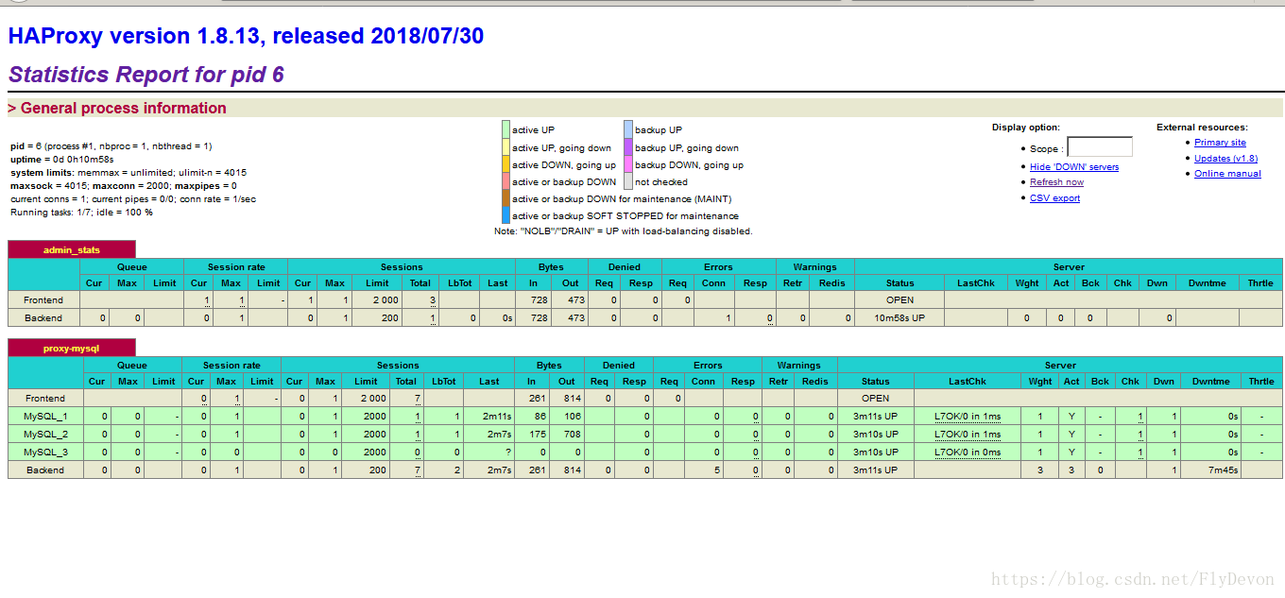Click Backend row name in proxy-mysql table
This screenshot has height=598, width=1285.
[x=45, y=470]
